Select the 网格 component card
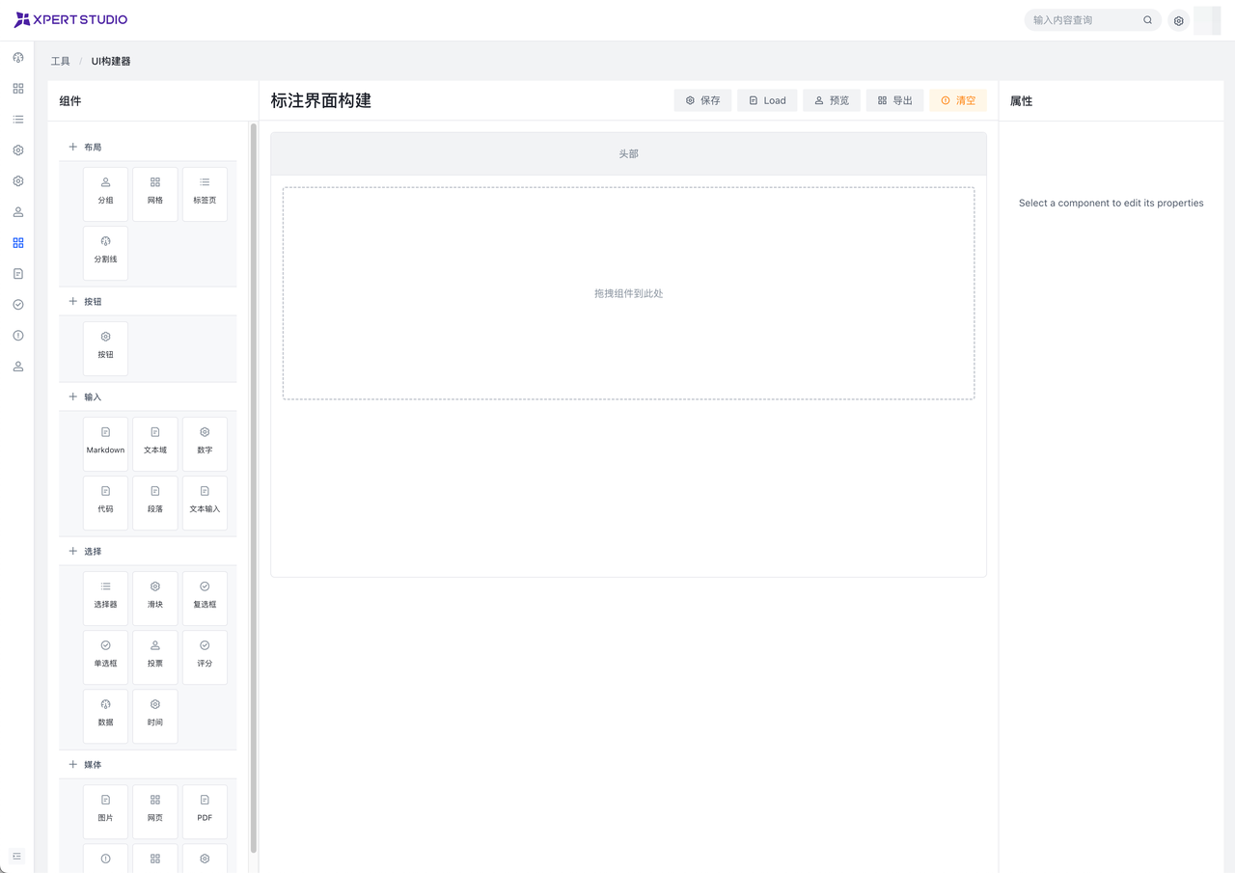 tap(155, 194)
